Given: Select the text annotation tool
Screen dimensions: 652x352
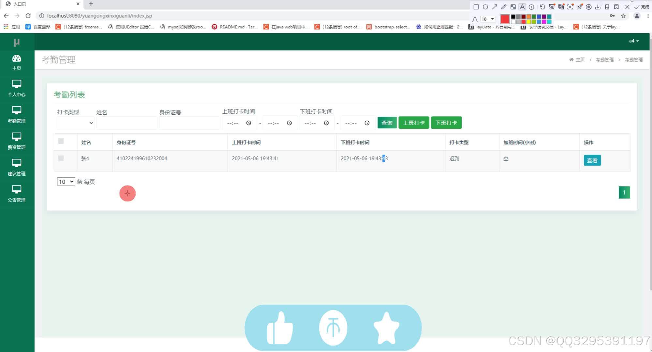Looking at the screenshot, I should pyautogui.click(x=522, y=7).
